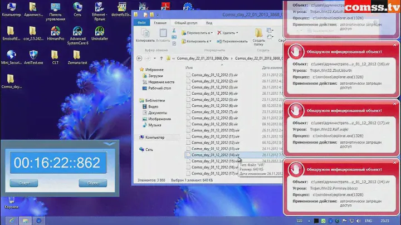Switch to the Вид ribbon tab
The width and height of the screenshot is (401, 225).
click(209, 23)
